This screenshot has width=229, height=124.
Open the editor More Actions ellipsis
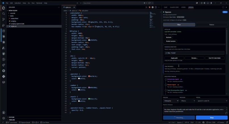pos(159,7)
